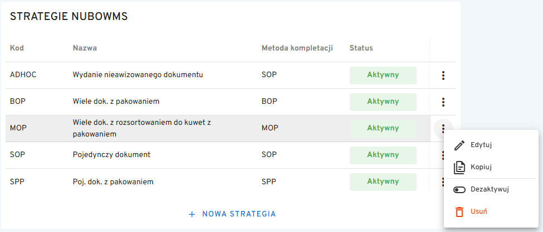Select the Pojedynczy dokument strategy row

point(218,155)
